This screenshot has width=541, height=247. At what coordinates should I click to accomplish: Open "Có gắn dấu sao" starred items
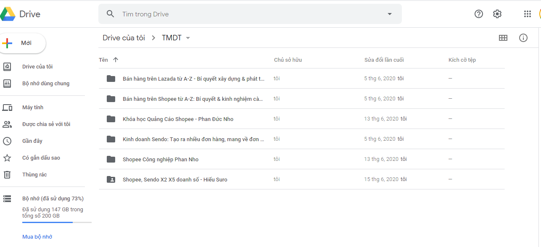tap(41, 158)
